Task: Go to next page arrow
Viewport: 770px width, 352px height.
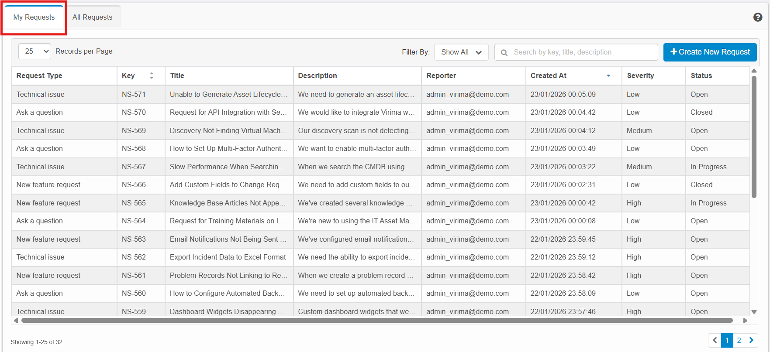Action: (751, 340)
